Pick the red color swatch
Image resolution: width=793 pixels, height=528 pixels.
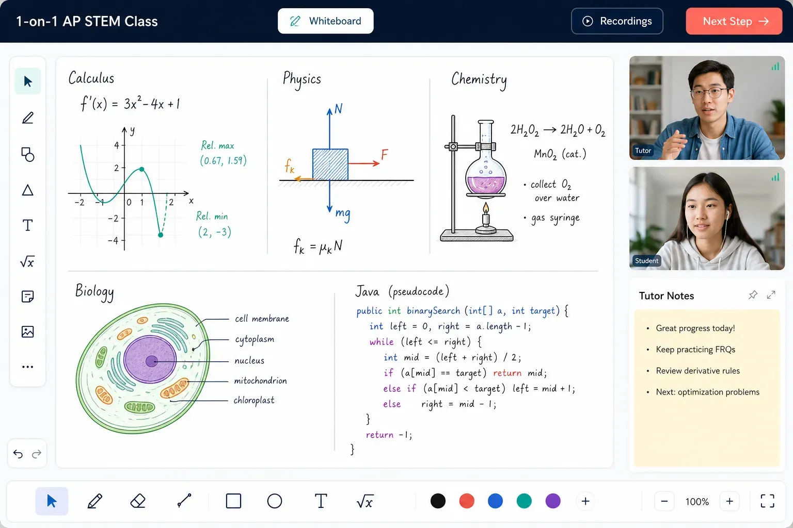tap(467, 501)
